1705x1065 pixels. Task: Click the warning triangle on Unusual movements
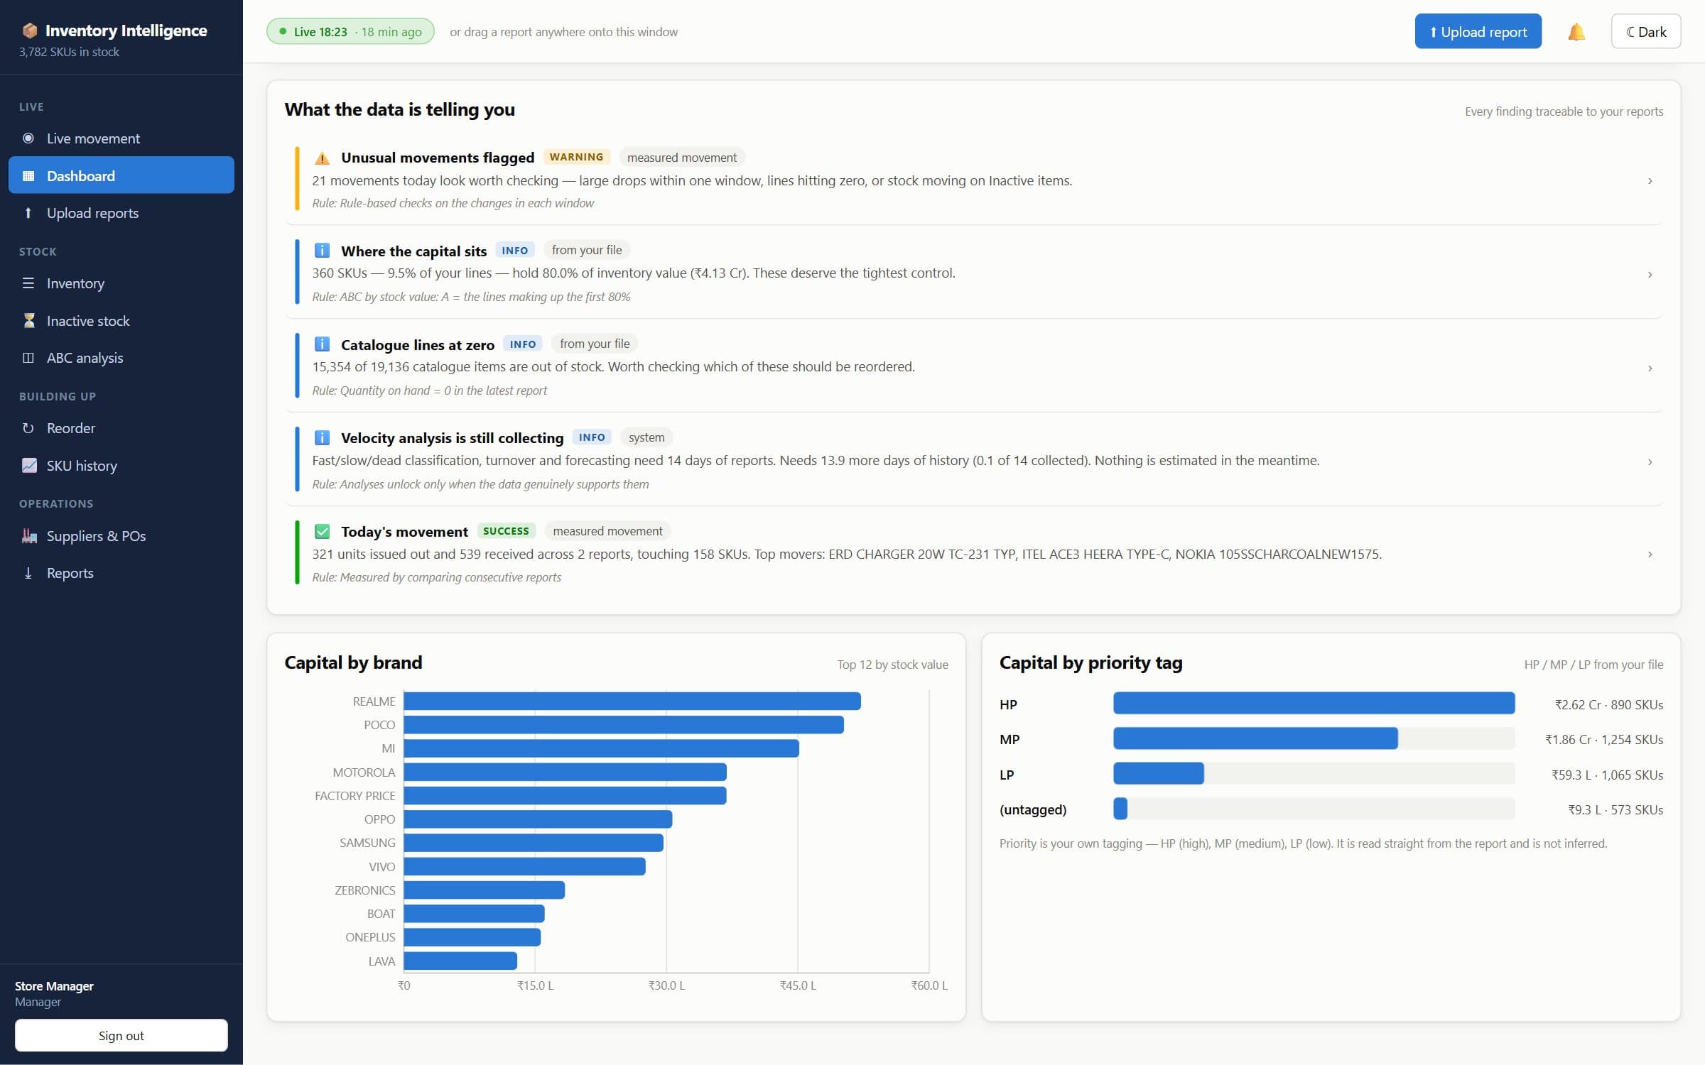tap(322, 158)
